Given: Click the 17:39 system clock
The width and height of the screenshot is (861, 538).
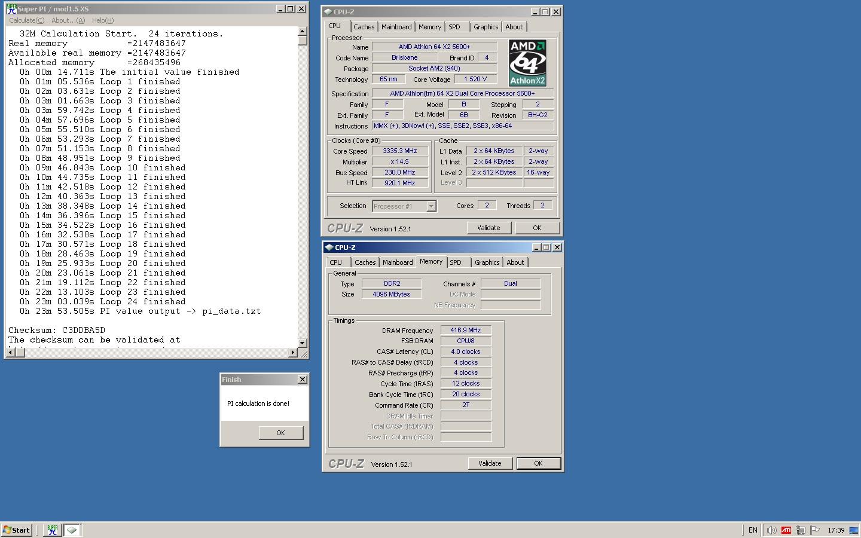Looking at the screenshot, I should pos(836,530).
